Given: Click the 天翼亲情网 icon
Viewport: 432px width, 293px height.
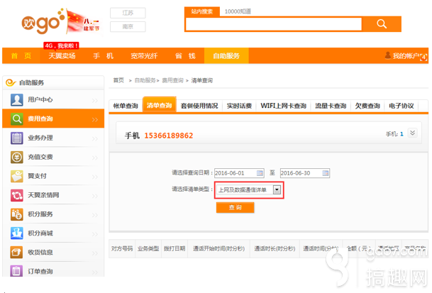Looking at the screenshot, I should point(17,195).
